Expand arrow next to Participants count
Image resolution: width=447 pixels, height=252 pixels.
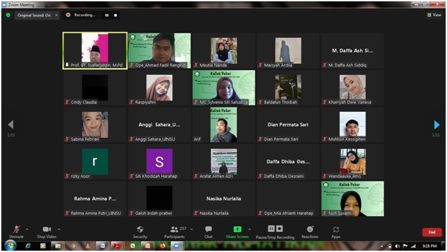(192, 229)
